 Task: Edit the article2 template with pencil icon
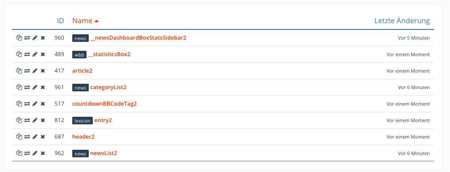tap(35, 71)
